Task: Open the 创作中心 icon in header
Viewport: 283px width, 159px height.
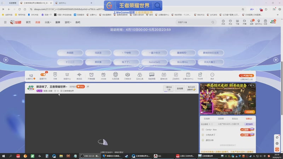Action: pyautogui.click(x=259, y=22)
